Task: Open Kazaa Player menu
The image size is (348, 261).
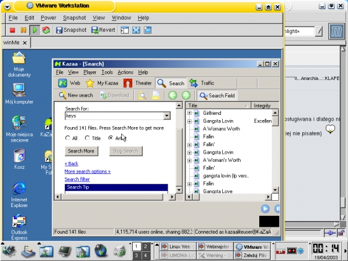Action: (x=90, y=72)
